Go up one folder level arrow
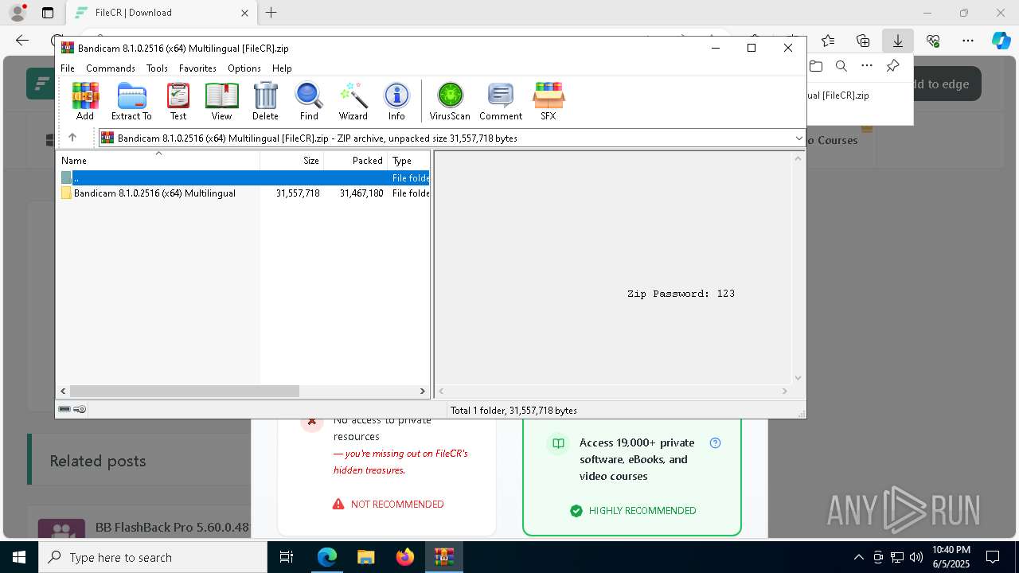This screenshot has width=1019, height=573. (x=72, y=138)
